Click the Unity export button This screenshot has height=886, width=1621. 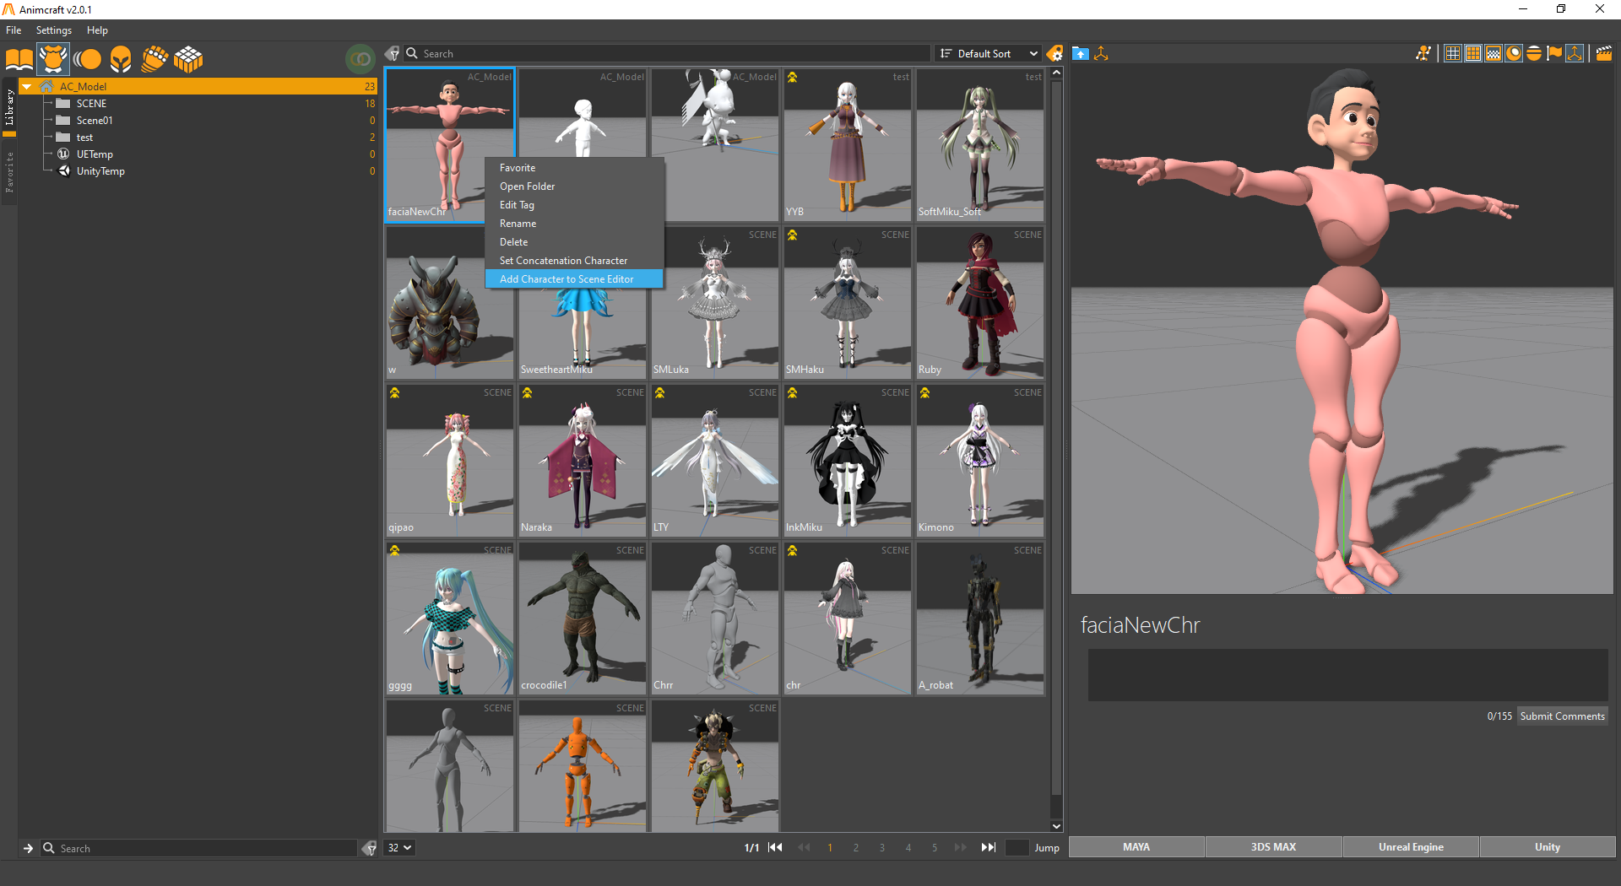1548,847
